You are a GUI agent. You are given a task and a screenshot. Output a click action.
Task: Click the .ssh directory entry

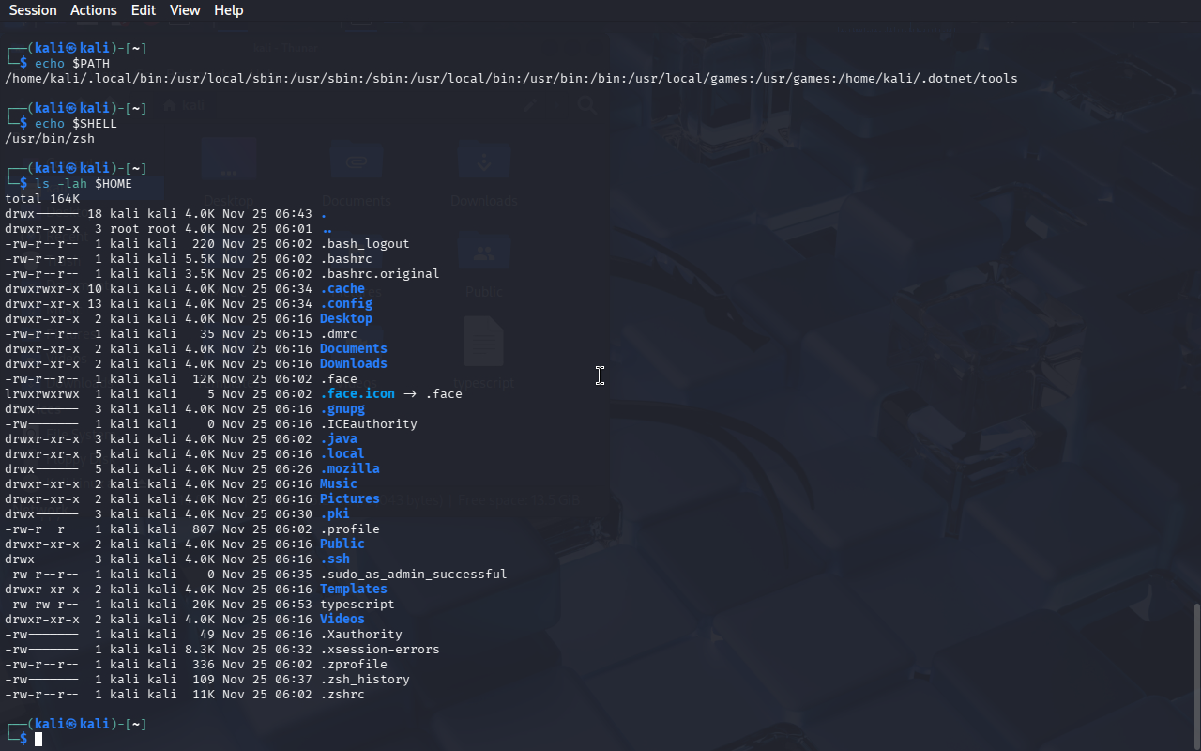click(x=334, y=559)
